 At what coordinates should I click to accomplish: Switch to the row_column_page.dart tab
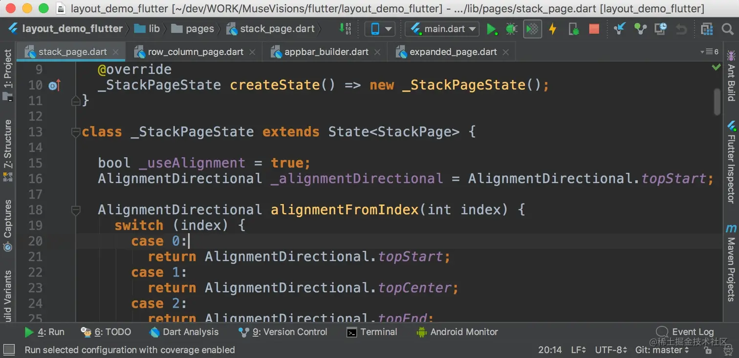(195, 52)
